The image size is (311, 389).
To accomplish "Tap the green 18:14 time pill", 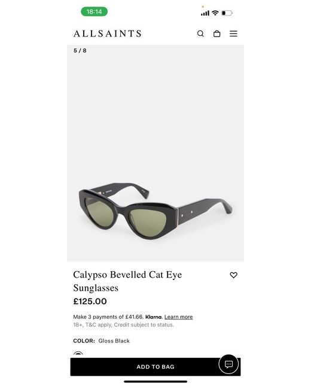I will 94,11.
